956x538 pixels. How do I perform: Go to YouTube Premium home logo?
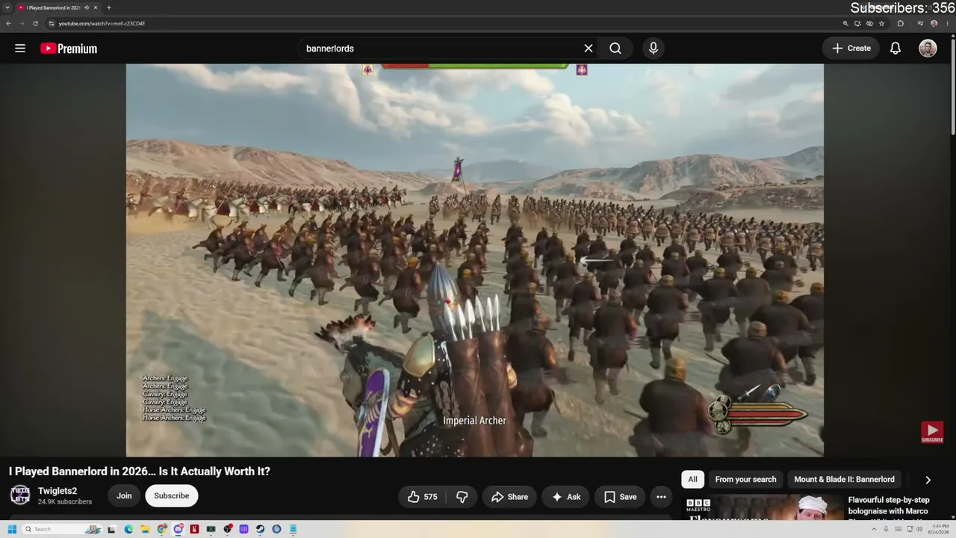coord(69,49)
